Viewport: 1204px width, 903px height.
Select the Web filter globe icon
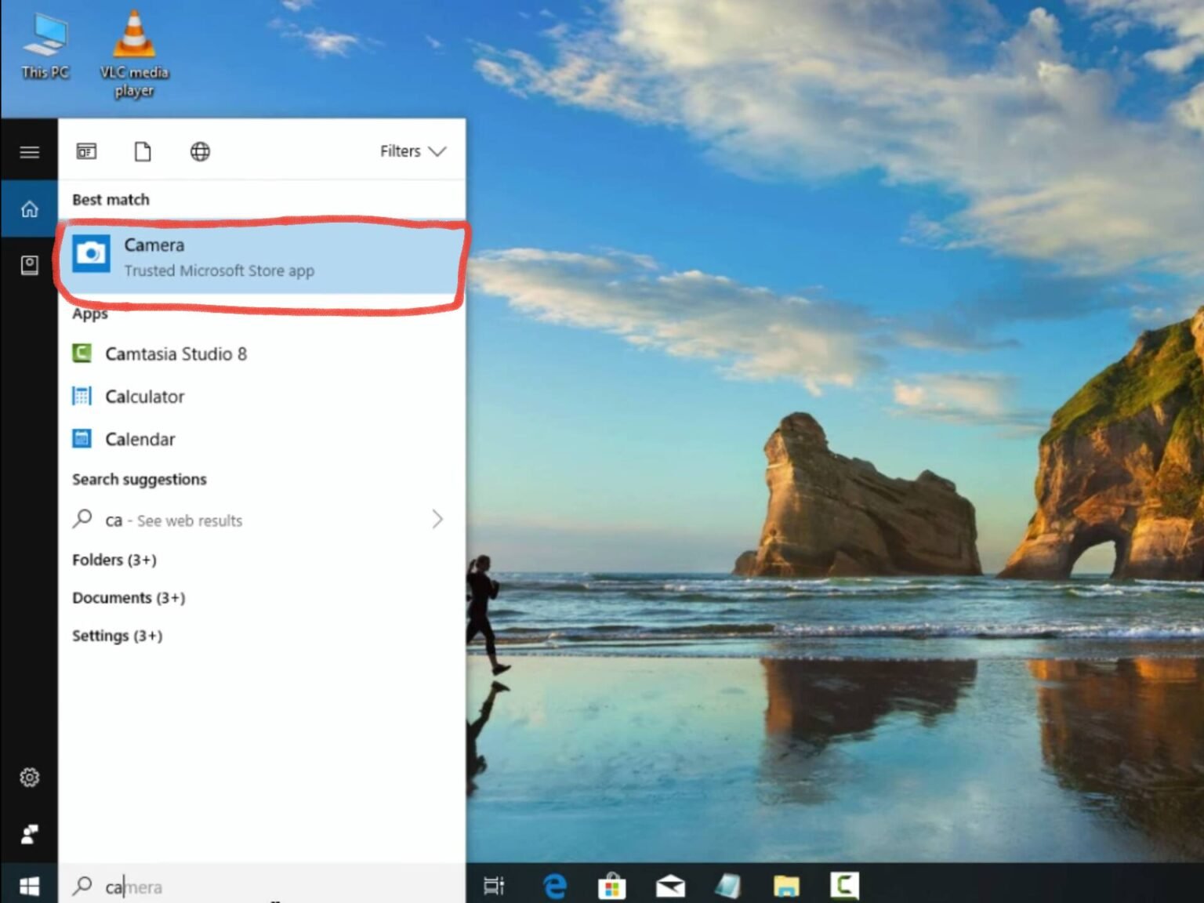[200, 150]
